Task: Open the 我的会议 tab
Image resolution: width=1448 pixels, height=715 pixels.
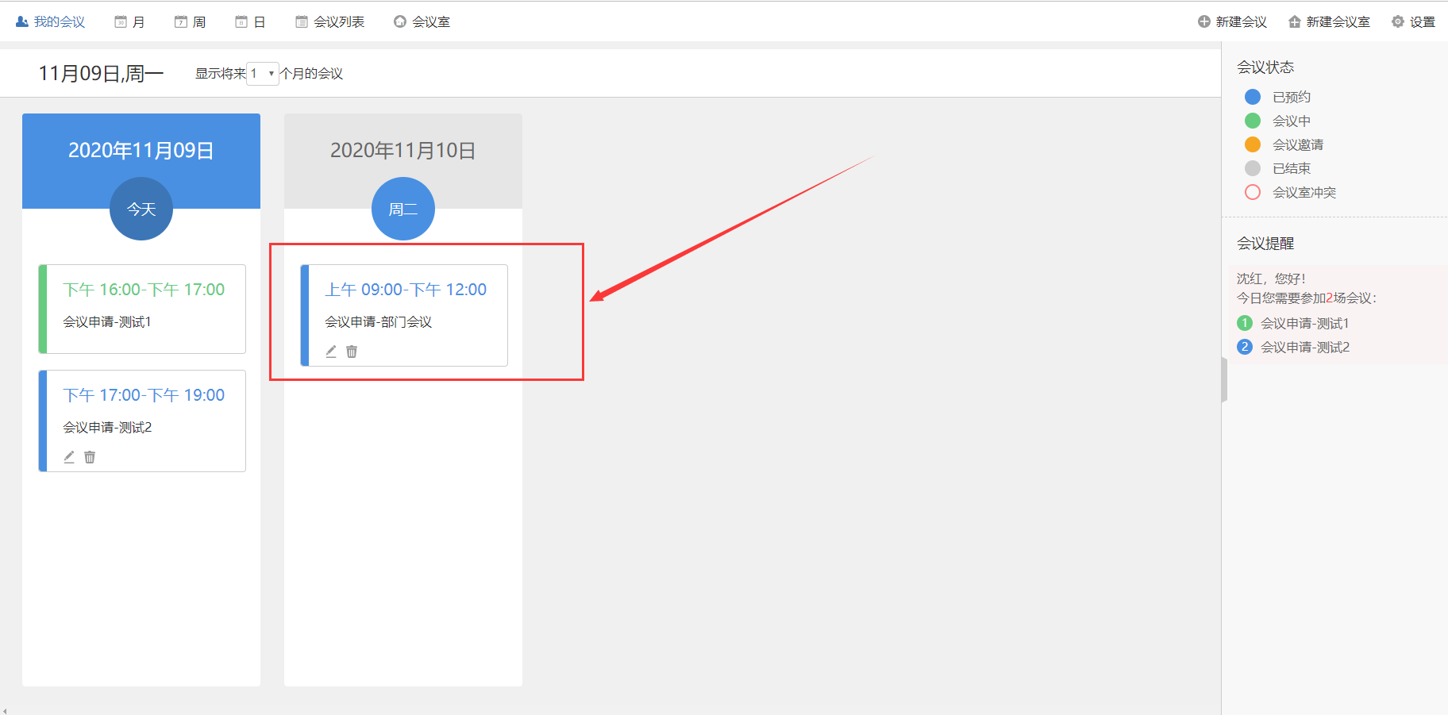Action: (x=51, y=21)
